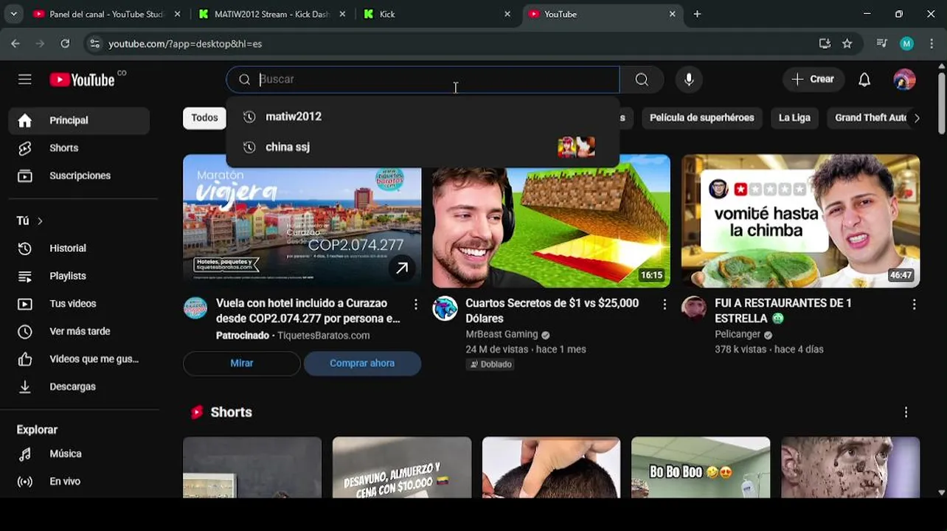Viewport: 947px width, 531px height.
Task: Select the Película de superhéroes chip
Action: [701, 118]
